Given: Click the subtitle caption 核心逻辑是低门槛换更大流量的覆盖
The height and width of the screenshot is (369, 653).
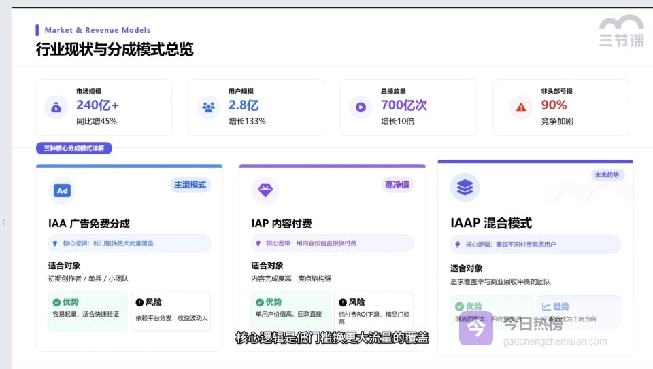Looking at the screenshot, I should [332, 338].
